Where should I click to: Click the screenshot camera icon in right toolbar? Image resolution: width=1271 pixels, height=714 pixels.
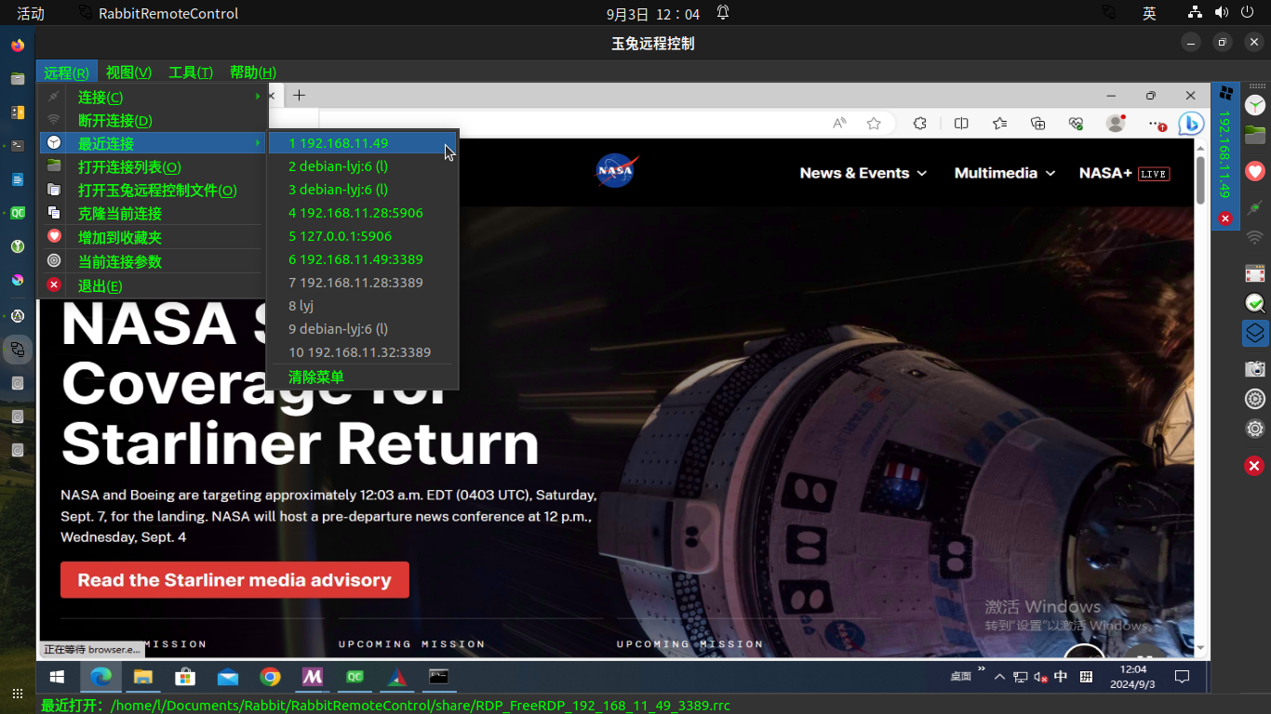(x=1255, y=369)
